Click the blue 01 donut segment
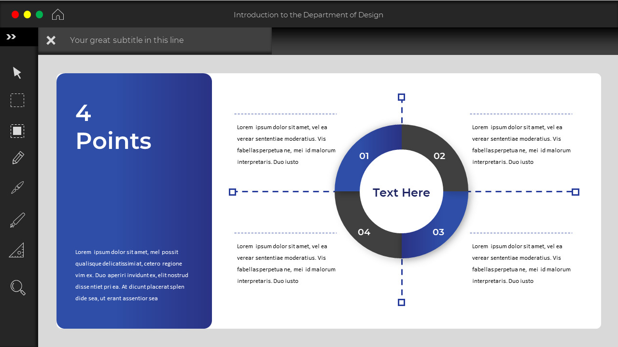The height and width of the screenshot is (347, 618). 365,156
